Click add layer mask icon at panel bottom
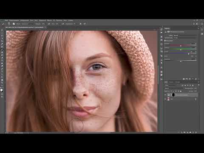Image resolution: width=204 pixels, height=153 pixels. [x=184, y=132]
